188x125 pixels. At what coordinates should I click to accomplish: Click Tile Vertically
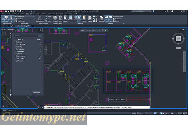point(117,19)
